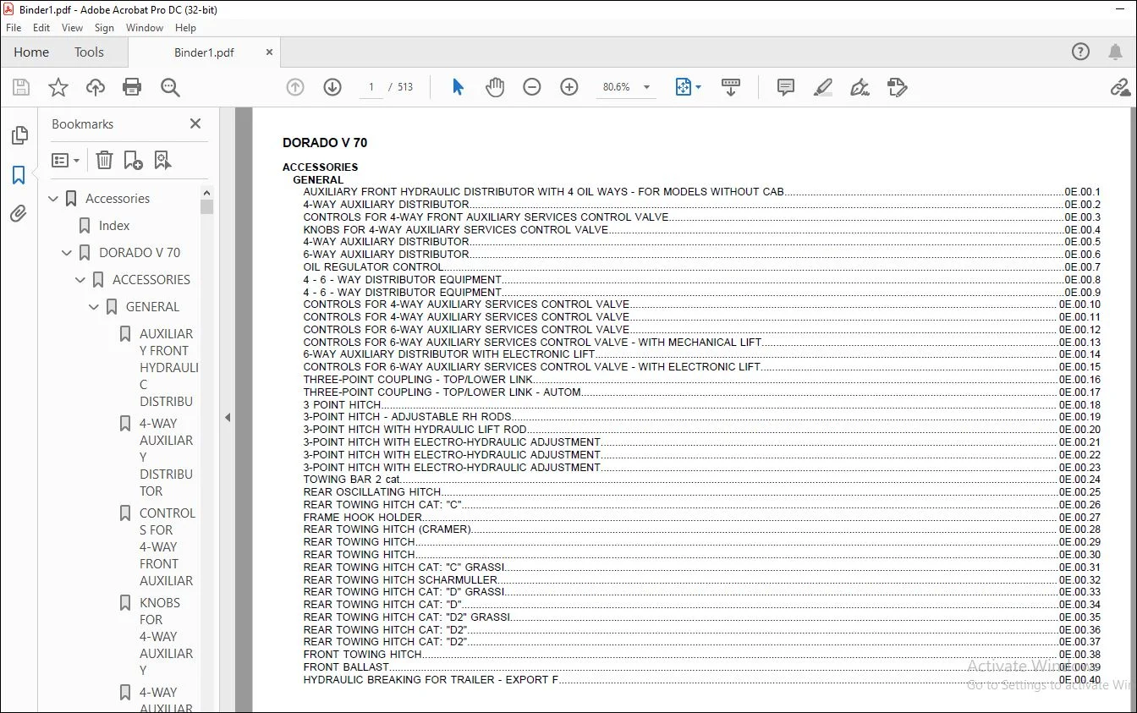Open Acrobat help question mark icon

(1081, 52)
